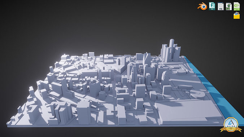Click the Blender logo icon
244x137 pixels.
(x=202, y=6)
